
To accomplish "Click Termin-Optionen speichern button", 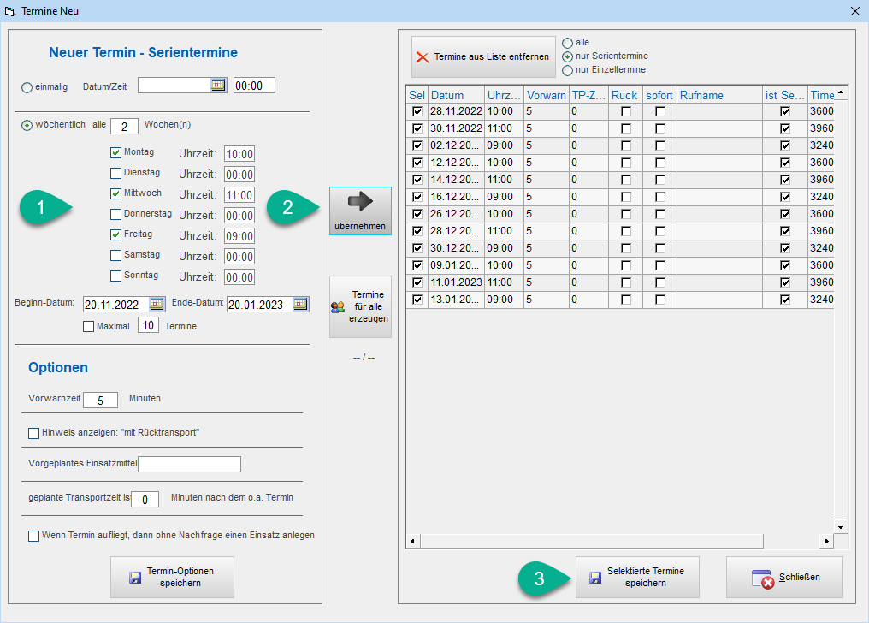I will (x=172, y=577).
